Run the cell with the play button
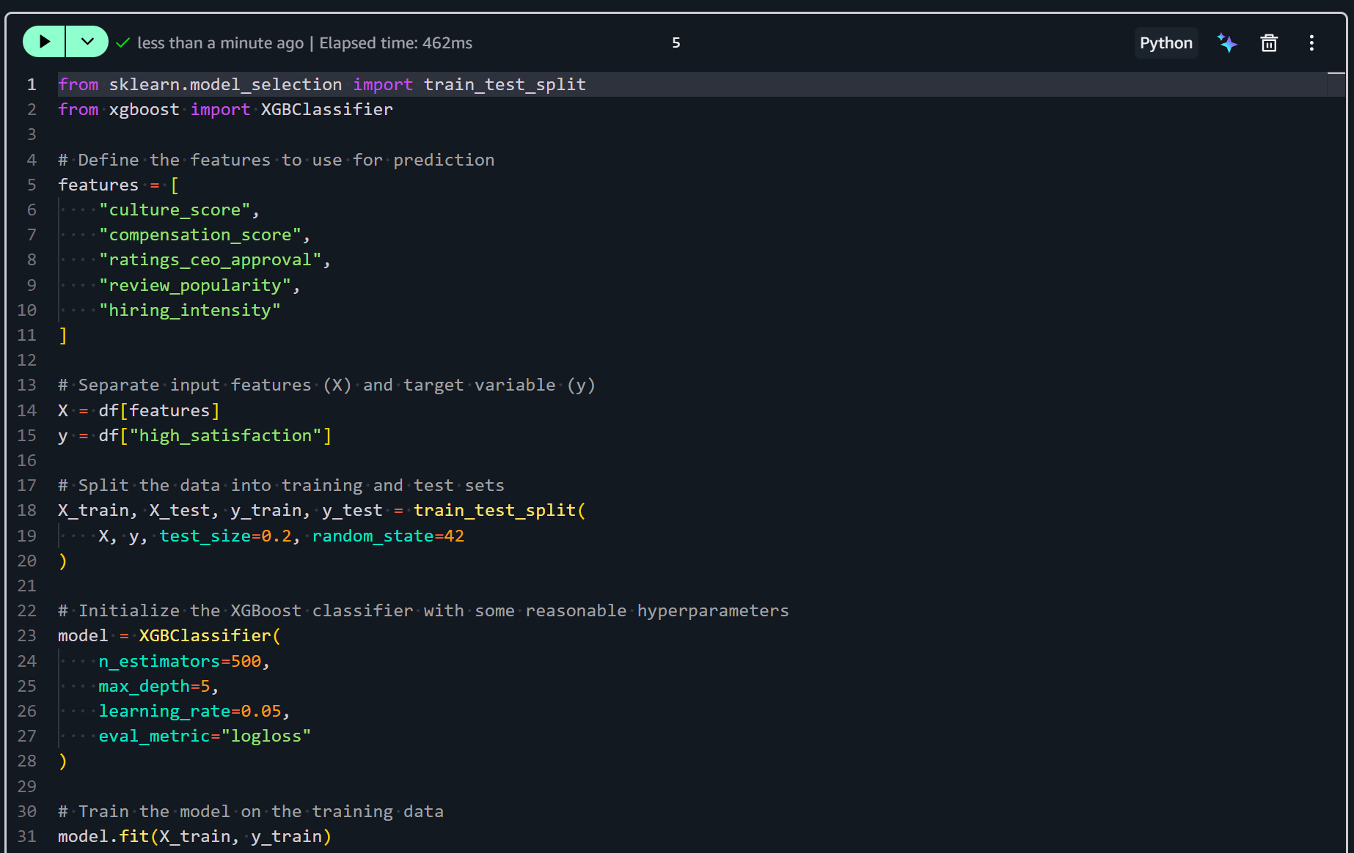1354x853 pixels. pyautogui.click(x=44, y=42)
